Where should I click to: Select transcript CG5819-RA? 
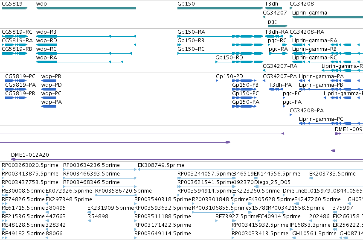(15, 45)
